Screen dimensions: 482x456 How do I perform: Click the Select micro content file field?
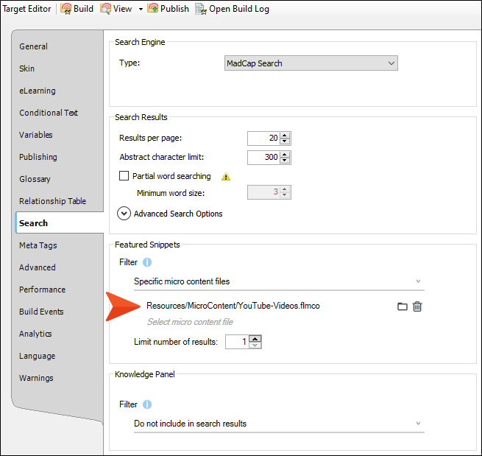tap(190, 322)
